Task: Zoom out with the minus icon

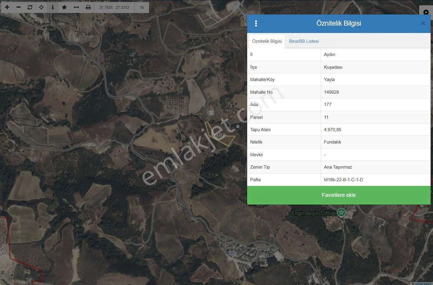Action: (x=19, y=7)
